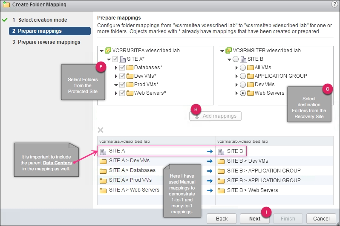Image resolution: width=340 pixels, height=226 pixels.
Task: Click the Databases folder icon
Action: (130, 68)
